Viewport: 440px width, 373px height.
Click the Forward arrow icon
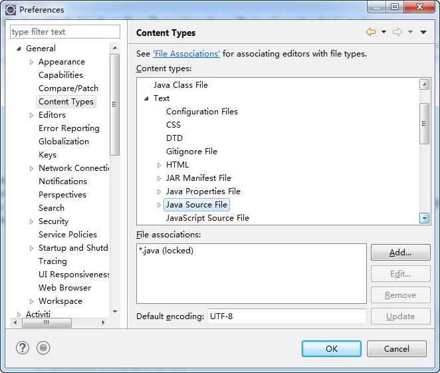click(397, 32)
